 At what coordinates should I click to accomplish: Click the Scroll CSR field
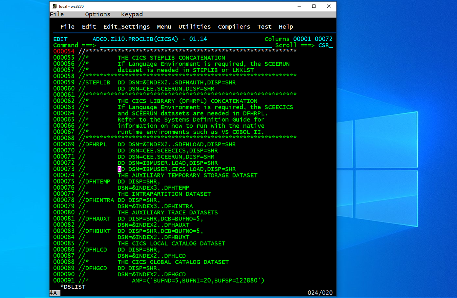(325, 45)
